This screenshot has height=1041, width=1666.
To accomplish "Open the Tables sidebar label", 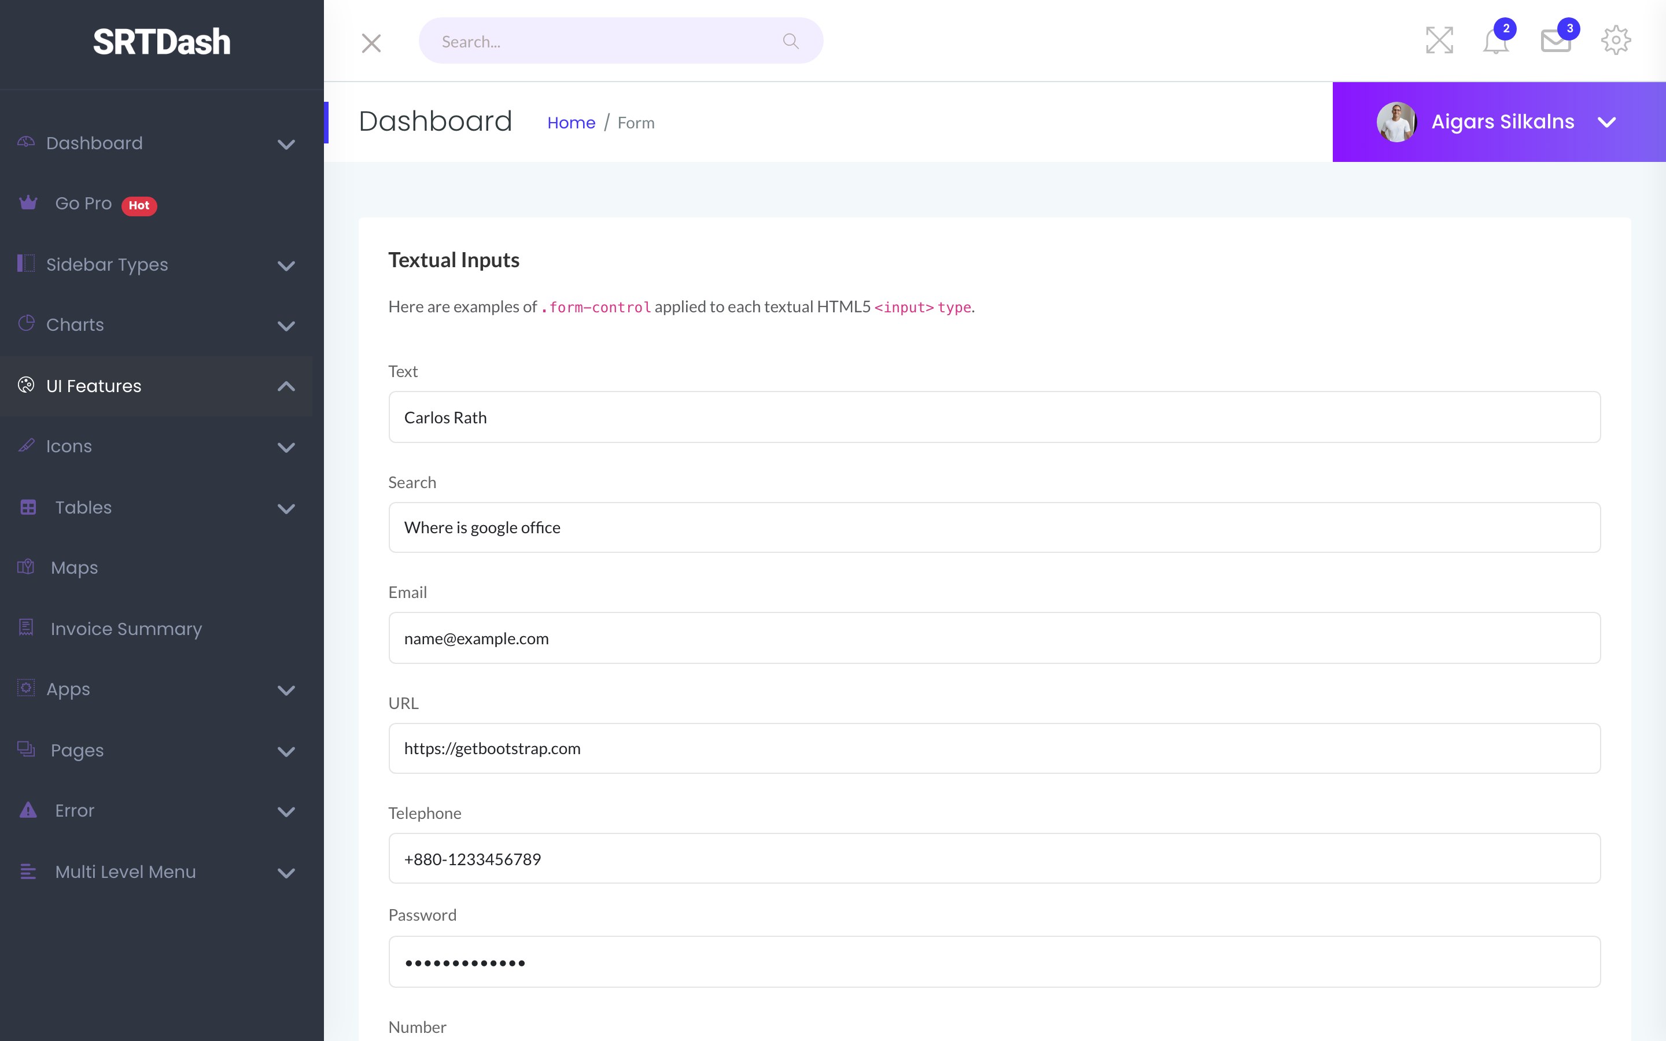I will 83,507.
